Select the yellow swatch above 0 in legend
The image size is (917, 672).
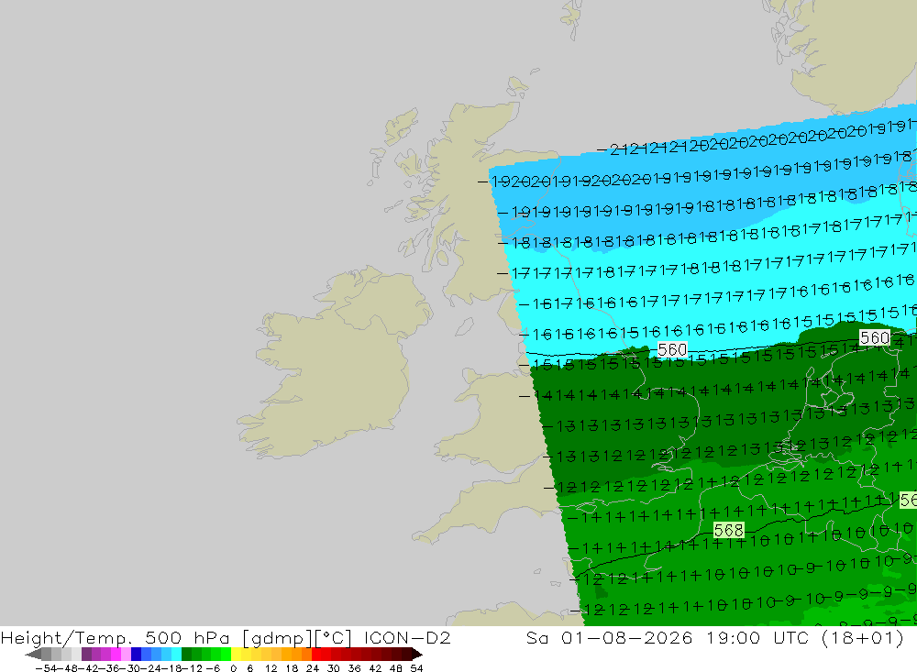[237, 655]
